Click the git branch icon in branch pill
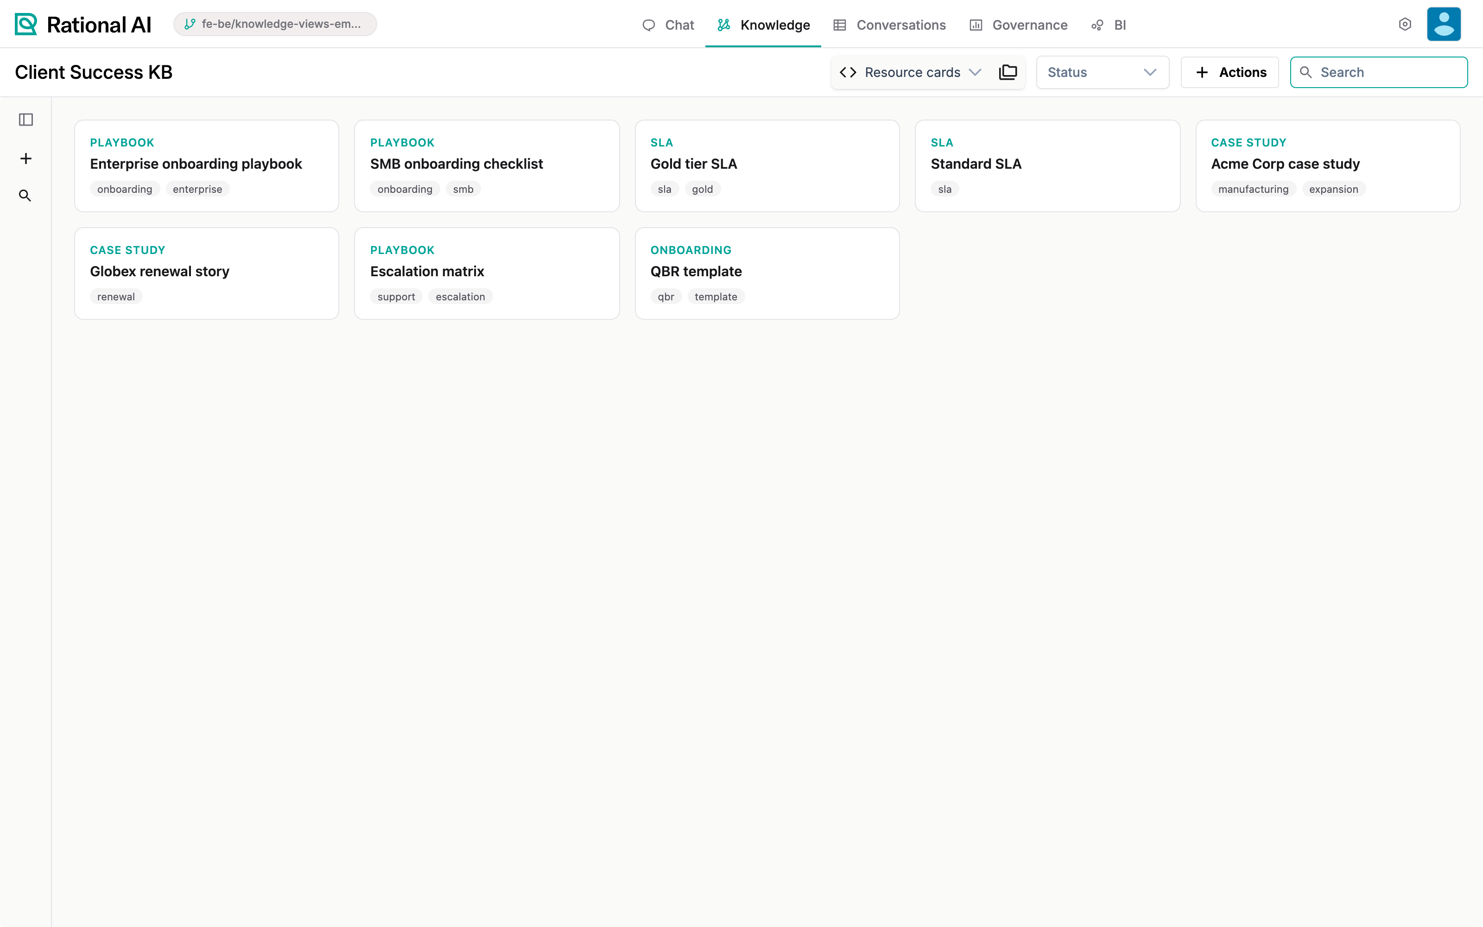1483x927 pixels. (x=190, y=24)
